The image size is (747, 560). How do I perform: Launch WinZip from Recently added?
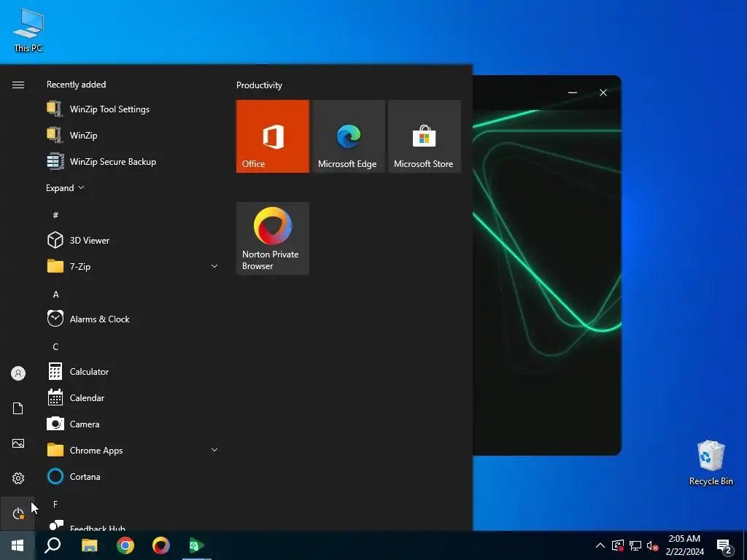133,135
